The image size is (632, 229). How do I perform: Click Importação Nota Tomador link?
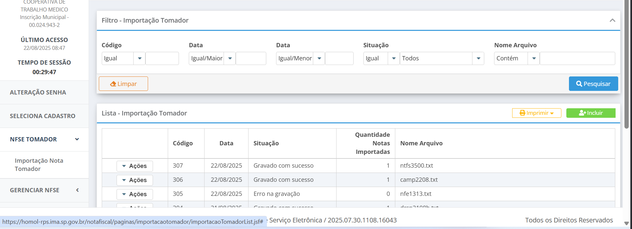point(39,165)
